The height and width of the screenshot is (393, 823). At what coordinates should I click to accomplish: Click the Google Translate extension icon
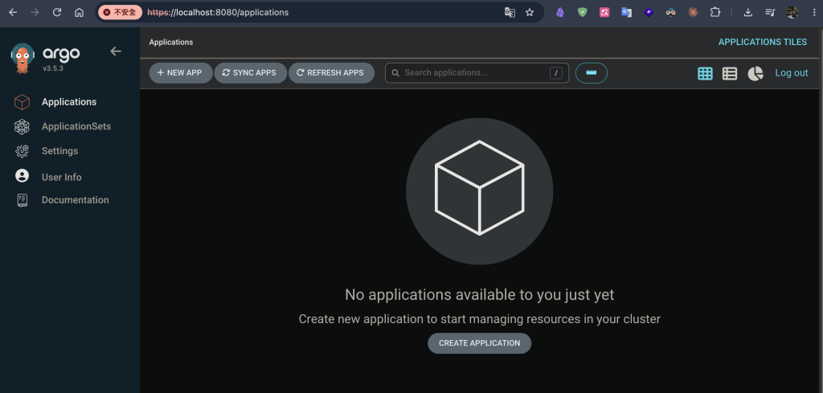click(626, 12)
